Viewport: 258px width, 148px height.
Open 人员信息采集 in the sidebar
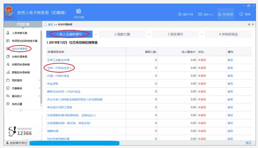click(x=20, y=33)
